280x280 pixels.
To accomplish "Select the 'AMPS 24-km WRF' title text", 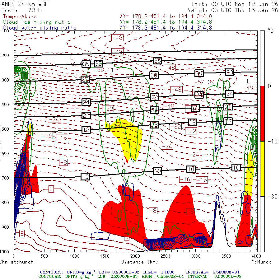I will [x=25, y=4].
